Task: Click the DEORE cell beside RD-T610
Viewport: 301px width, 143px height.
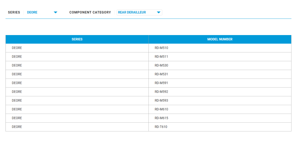Action: pyautogui.click(x=17, y=127)
